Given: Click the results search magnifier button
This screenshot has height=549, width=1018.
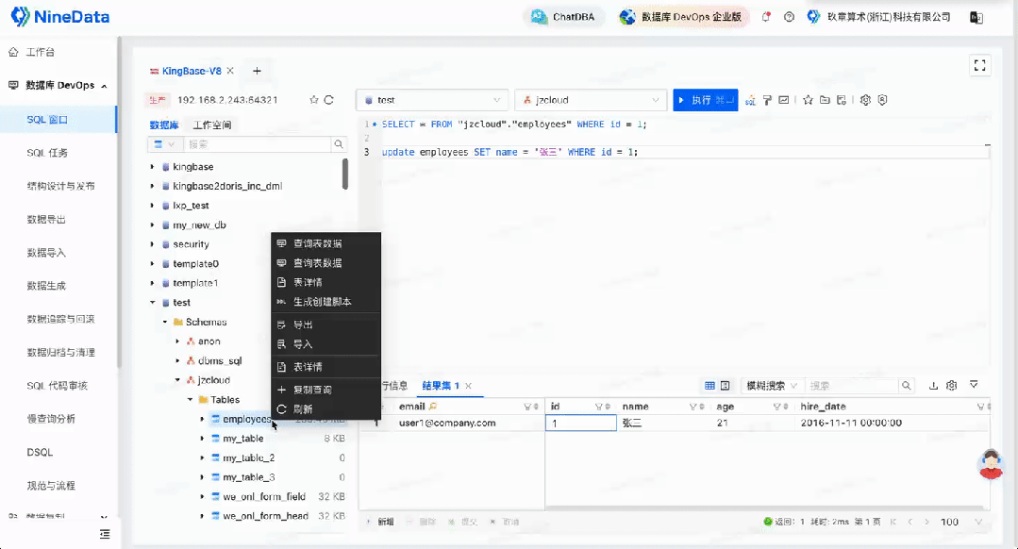Looking at the screenshot, I should (x=907, y=386).
